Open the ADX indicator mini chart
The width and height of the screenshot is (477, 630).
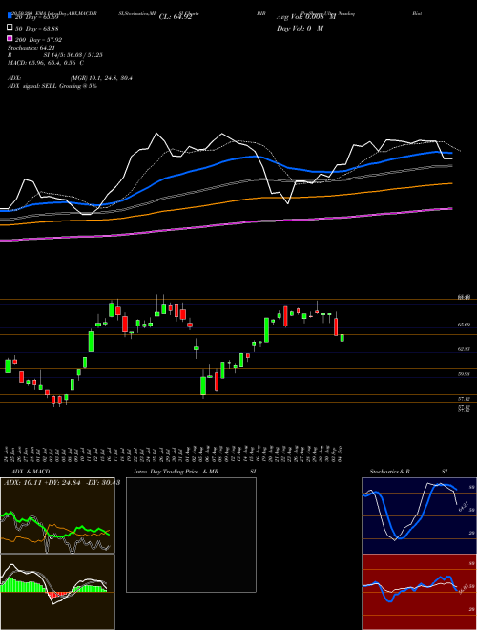point(57,515)
